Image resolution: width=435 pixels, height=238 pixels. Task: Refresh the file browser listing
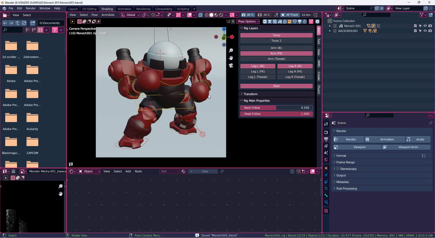(24, 23)
